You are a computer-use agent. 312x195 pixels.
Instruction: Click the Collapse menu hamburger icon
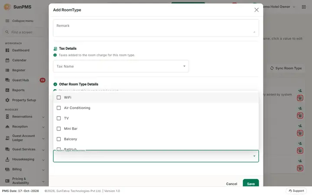tap(7, 21)
